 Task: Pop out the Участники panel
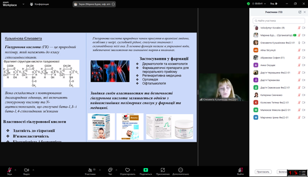tap(300, 12)
